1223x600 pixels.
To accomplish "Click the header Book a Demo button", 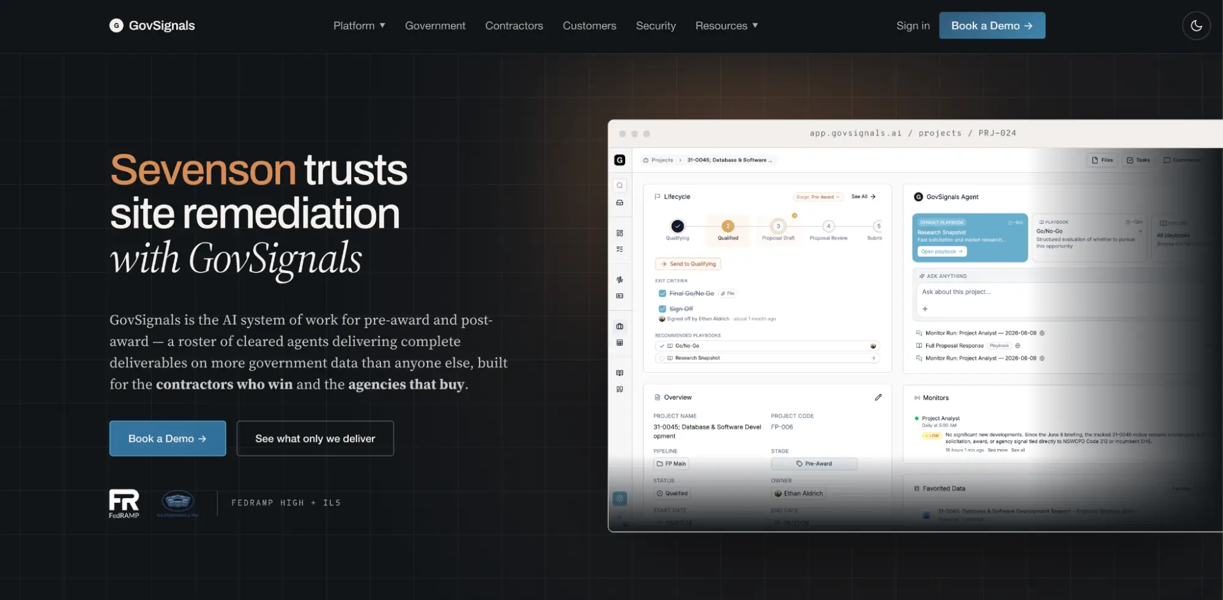I will (992, 26).
